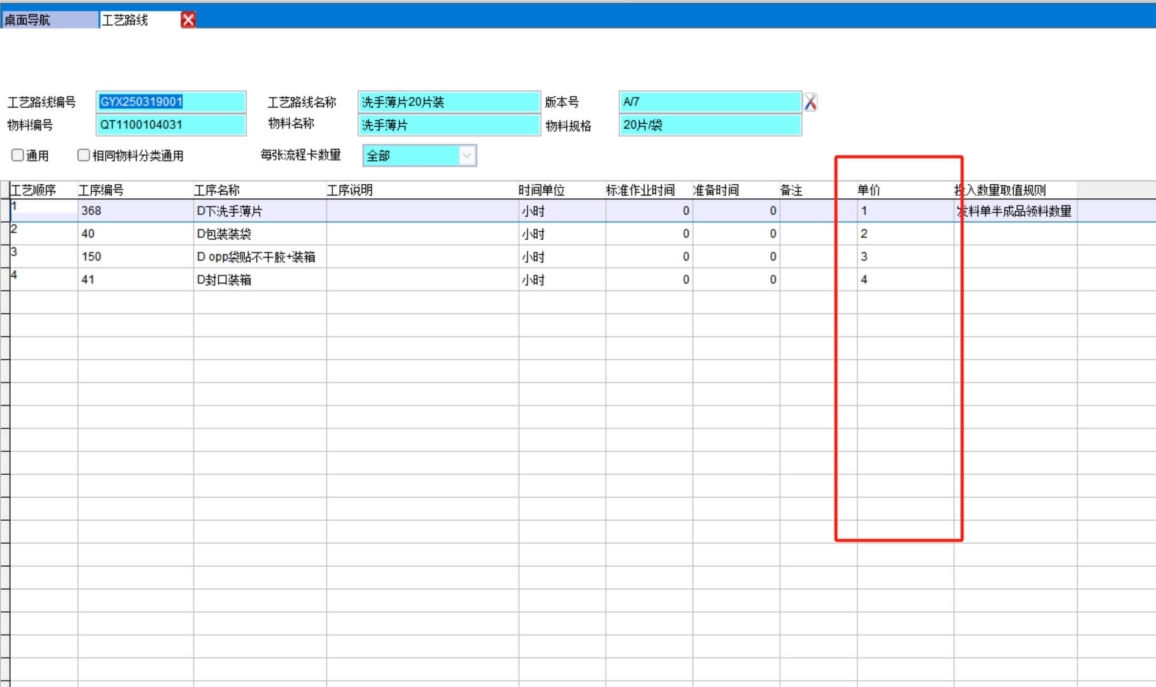
Task: Tick the 相同物料分类通用 checkbox
Action: (x=84, y=155)
